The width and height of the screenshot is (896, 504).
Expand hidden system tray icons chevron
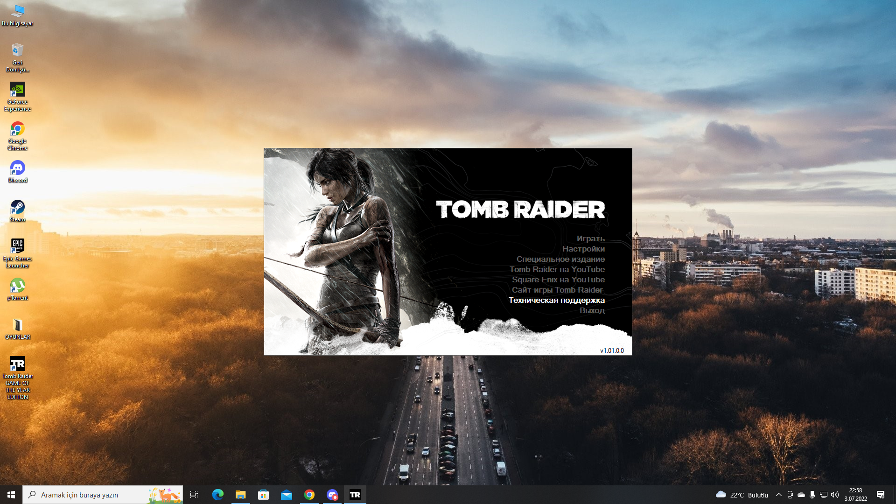[x=778, y=495]
